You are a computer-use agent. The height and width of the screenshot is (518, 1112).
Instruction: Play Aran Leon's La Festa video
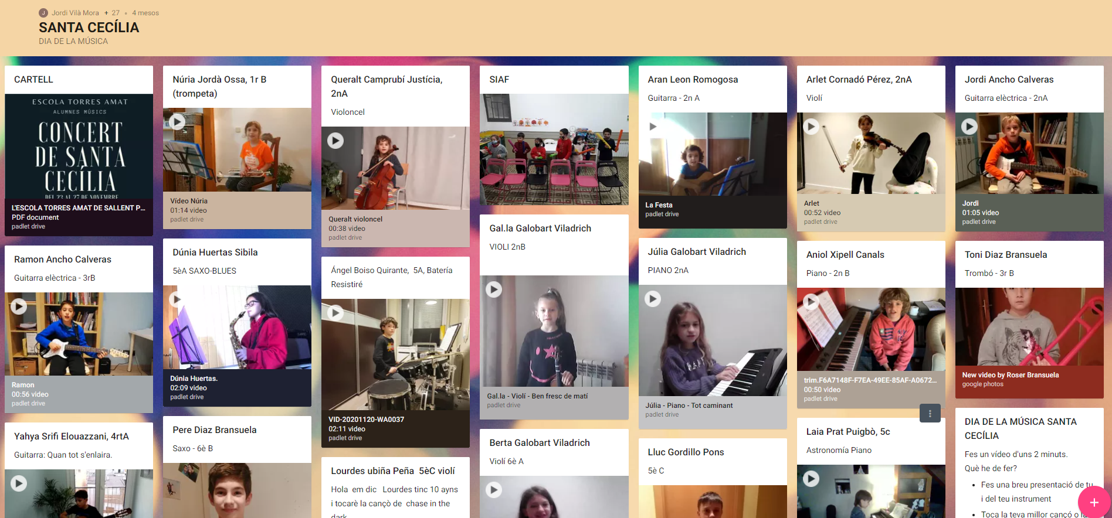(x=653, y=127)
